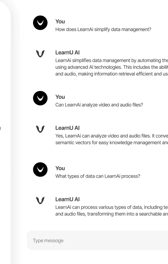Click the message 'How does LearnAi simplify data management?'
The image size is (168, 264).
pyautogui.click(x=103, y=30)
